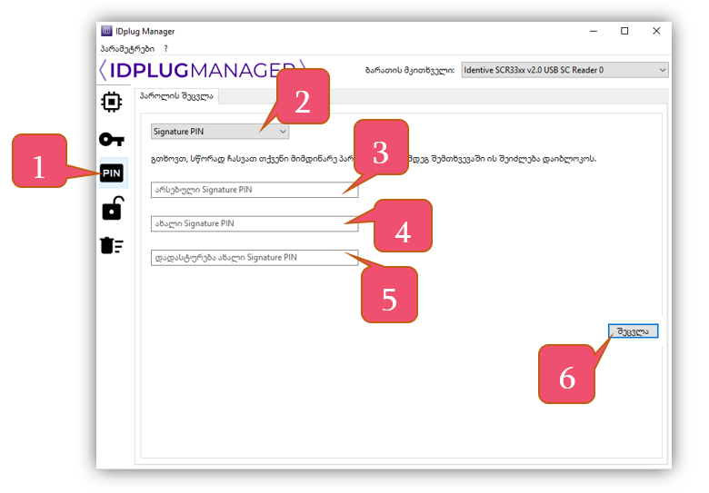Open the chip card information icon
Viewport: 709px width, 493px height.
tap(112, 102)
